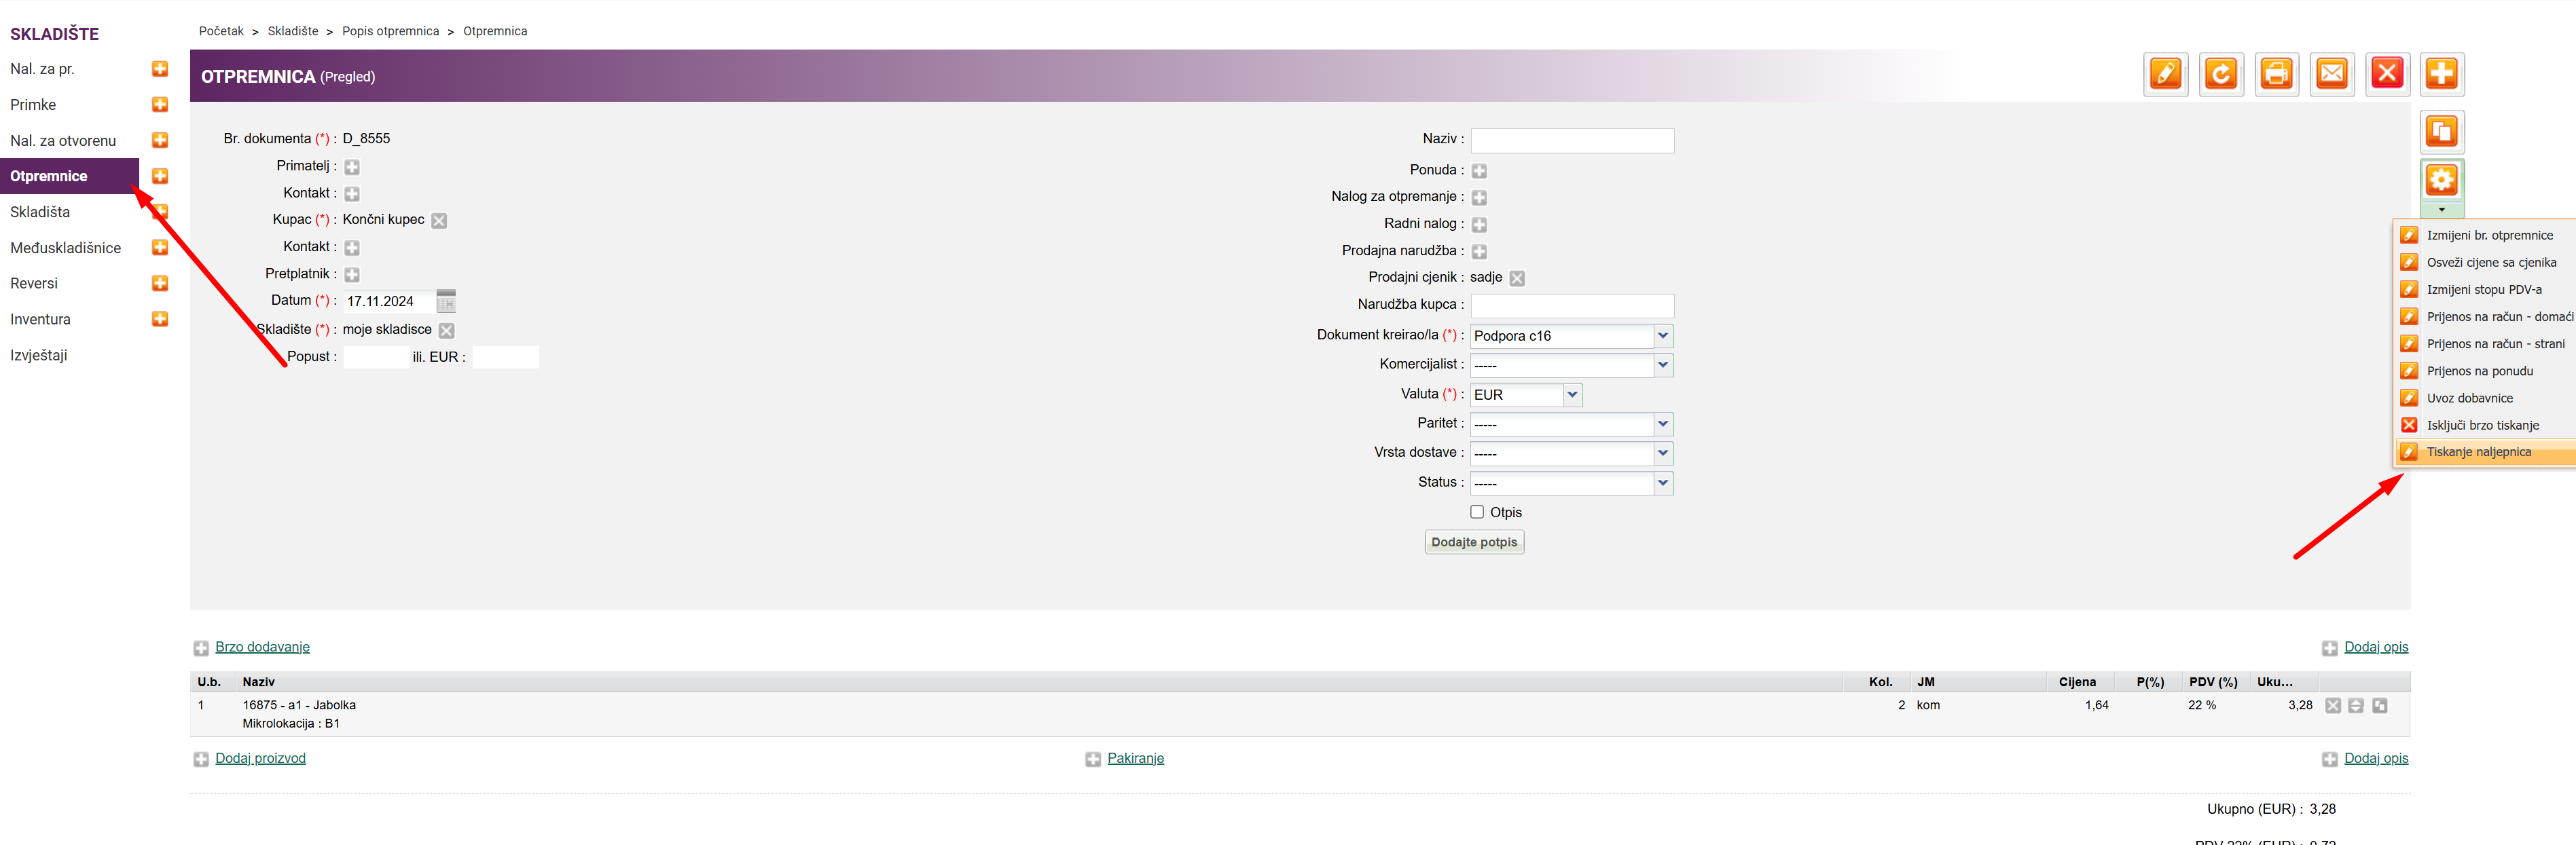Select Tiskanje naljepnica menu entry
The height and width of the screenshot is (845, 2576).
[x=2478, y=453]
